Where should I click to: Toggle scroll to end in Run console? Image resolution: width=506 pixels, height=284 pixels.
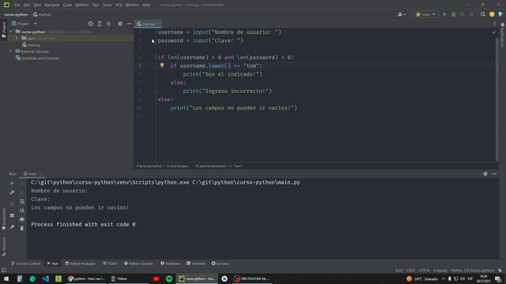pos(22,211)
